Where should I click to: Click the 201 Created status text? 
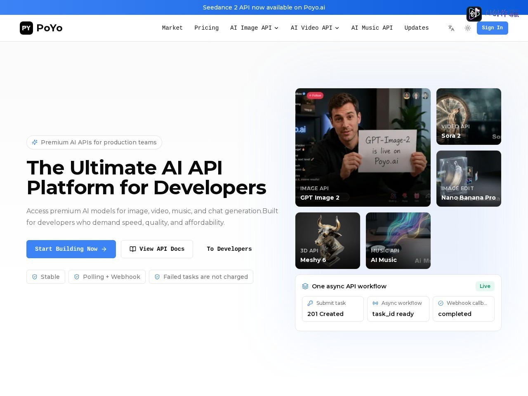[x=325, y=314]
